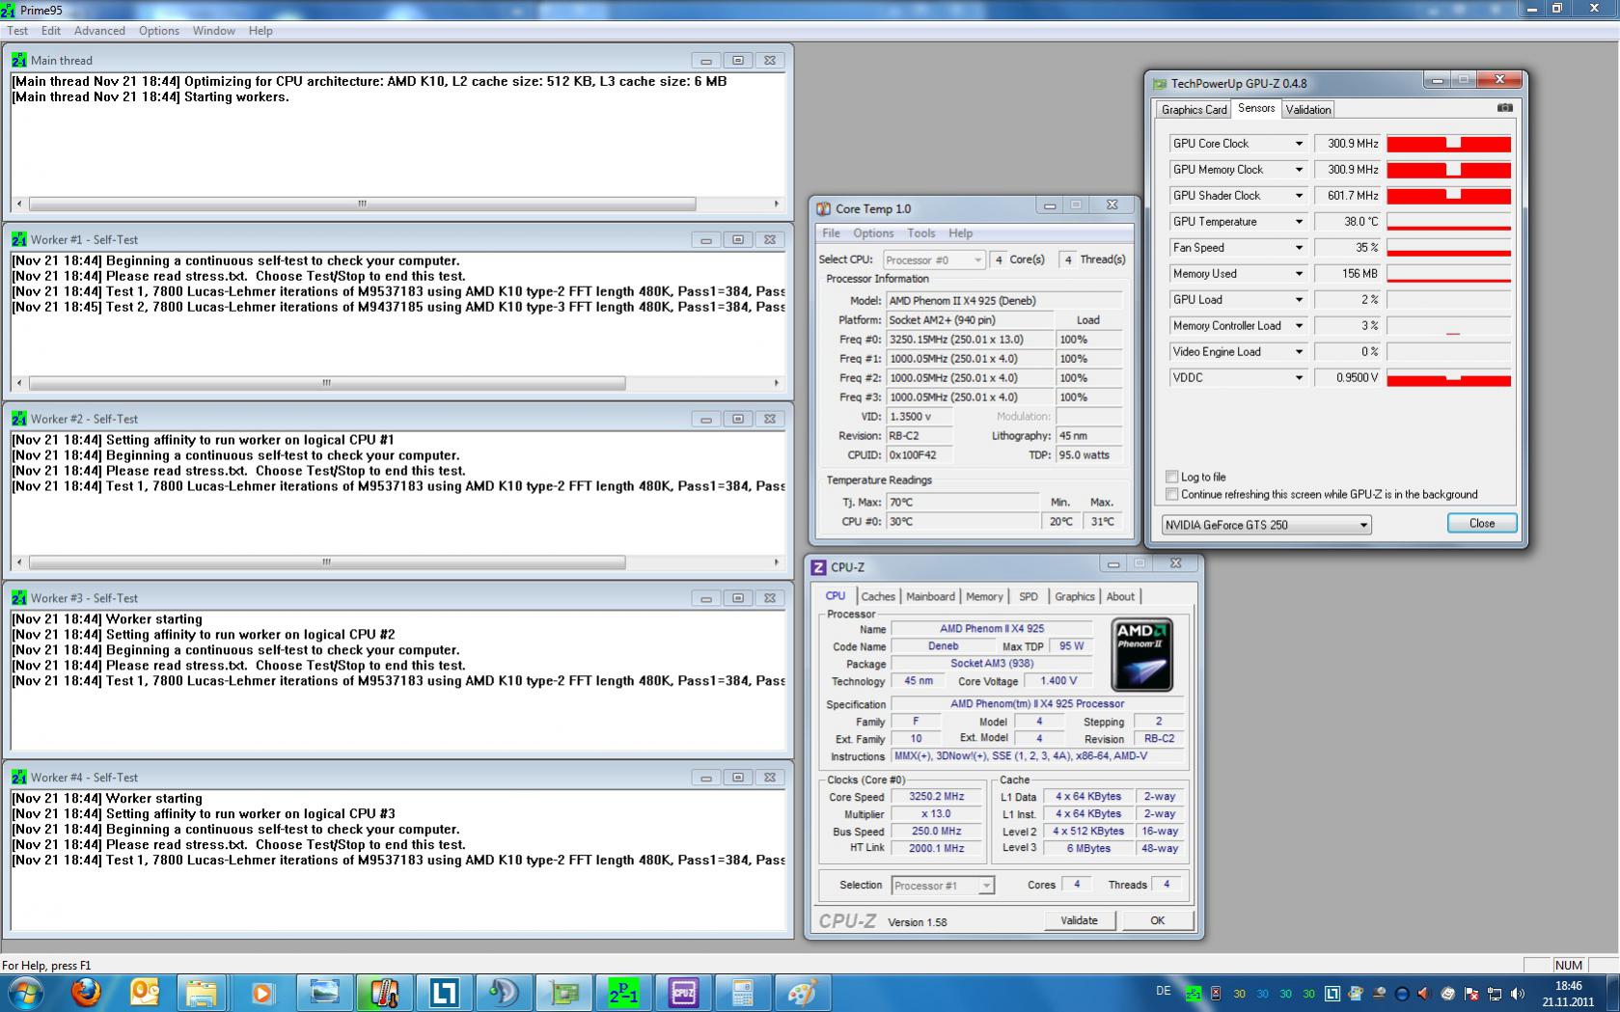Open the Core Temp Tools menu
The width and height of the screenshot is (1620, 1012).
(921, 233)
